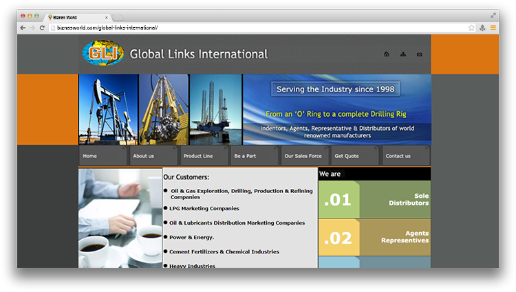The width and height of the screenshot is (516, 292).
Task: Click the mail envelope icon in header
Action: [420, 54]
